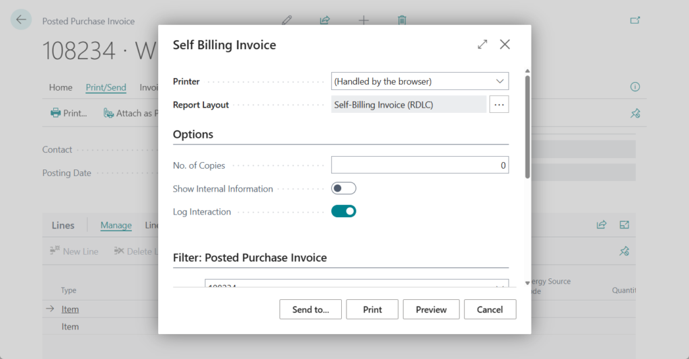
Task: Open Manage menu in Lines section
Action: (x=116, y=225)
